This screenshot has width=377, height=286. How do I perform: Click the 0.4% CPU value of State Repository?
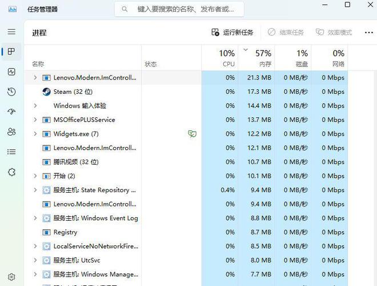[x=227, y=190]
